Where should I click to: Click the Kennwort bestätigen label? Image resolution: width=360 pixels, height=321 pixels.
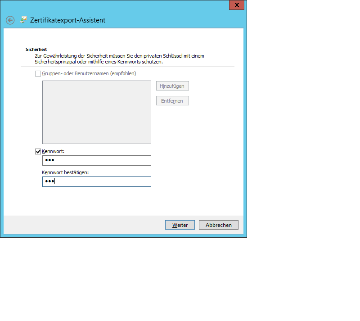coord(65,172)
